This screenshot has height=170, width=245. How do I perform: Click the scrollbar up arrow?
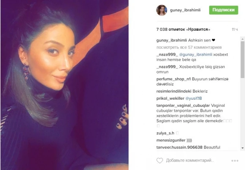coord(242,39)
